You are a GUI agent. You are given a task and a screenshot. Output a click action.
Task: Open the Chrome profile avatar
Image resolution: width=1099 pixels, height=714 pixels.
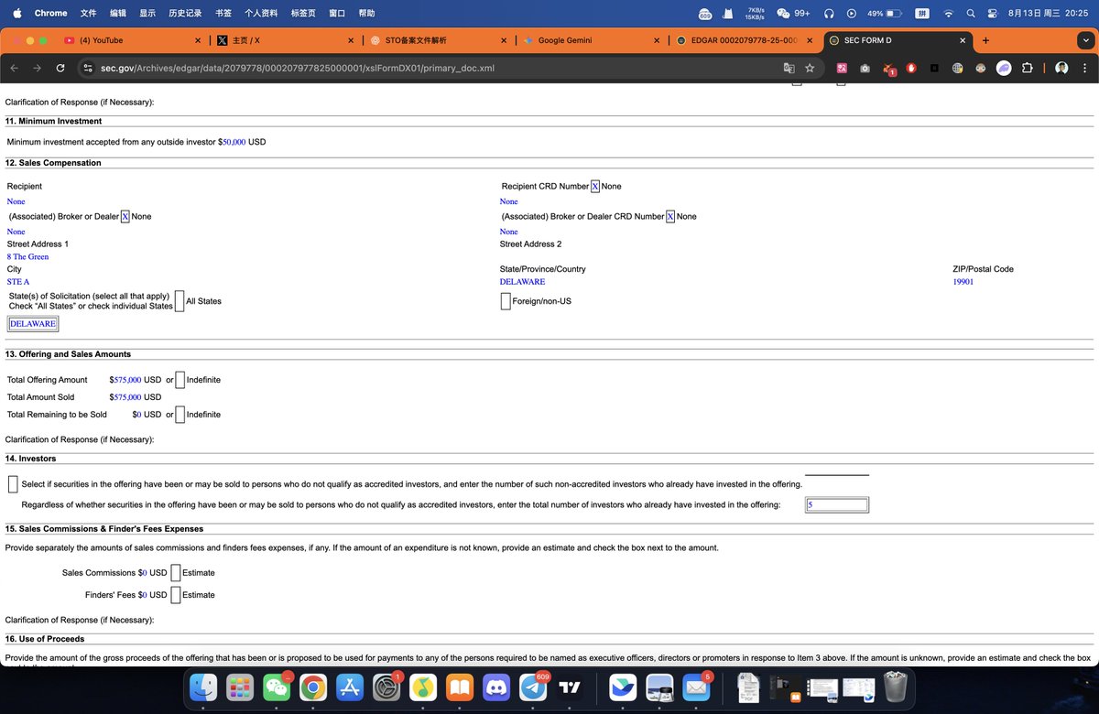pos(1061,68)
